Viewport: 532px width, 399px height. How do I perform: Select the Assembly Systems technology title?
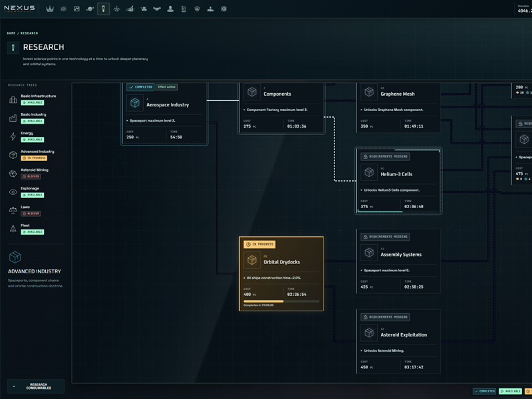pos(401,255)
